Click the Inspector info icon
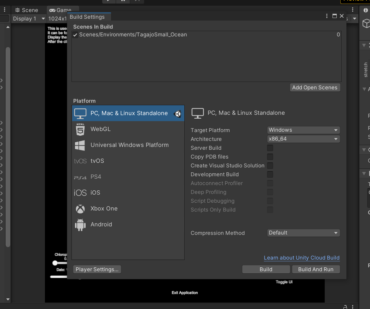The image size is (370, 309). [365, 10]
